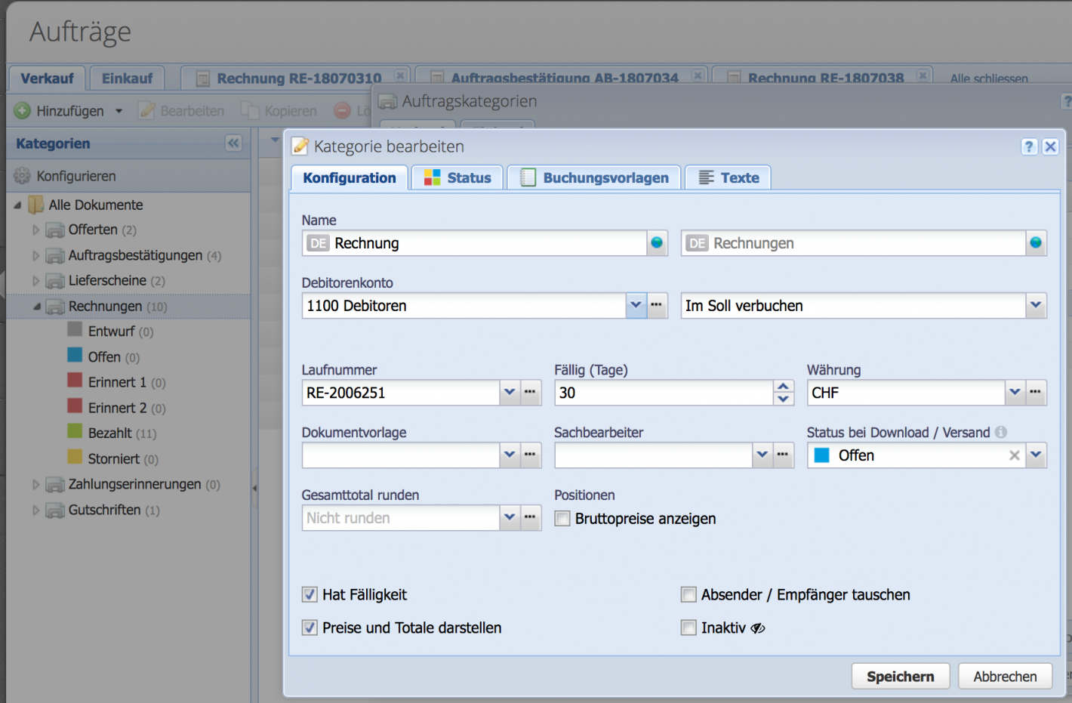Open the Hinzufügen dropdown arrow

(x=119, y=110)
